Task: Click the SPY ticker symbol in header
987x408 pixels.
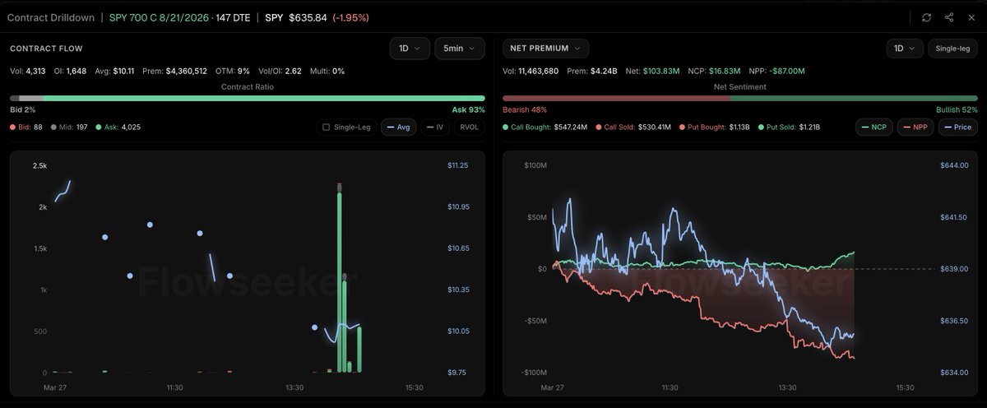Action: click(273, 17)
